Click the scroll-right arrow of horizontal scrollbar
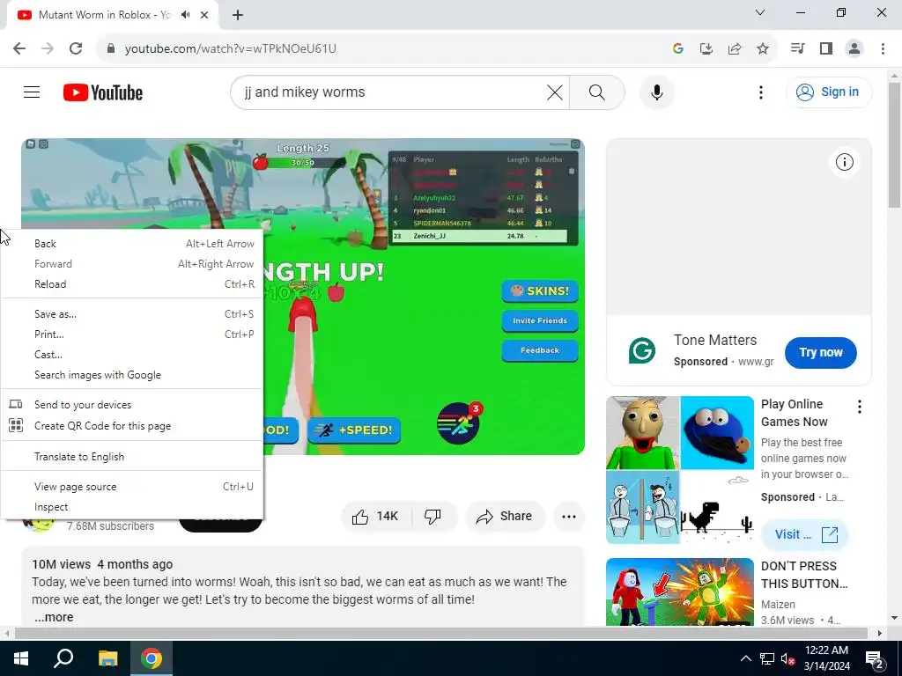 [879, 633]
